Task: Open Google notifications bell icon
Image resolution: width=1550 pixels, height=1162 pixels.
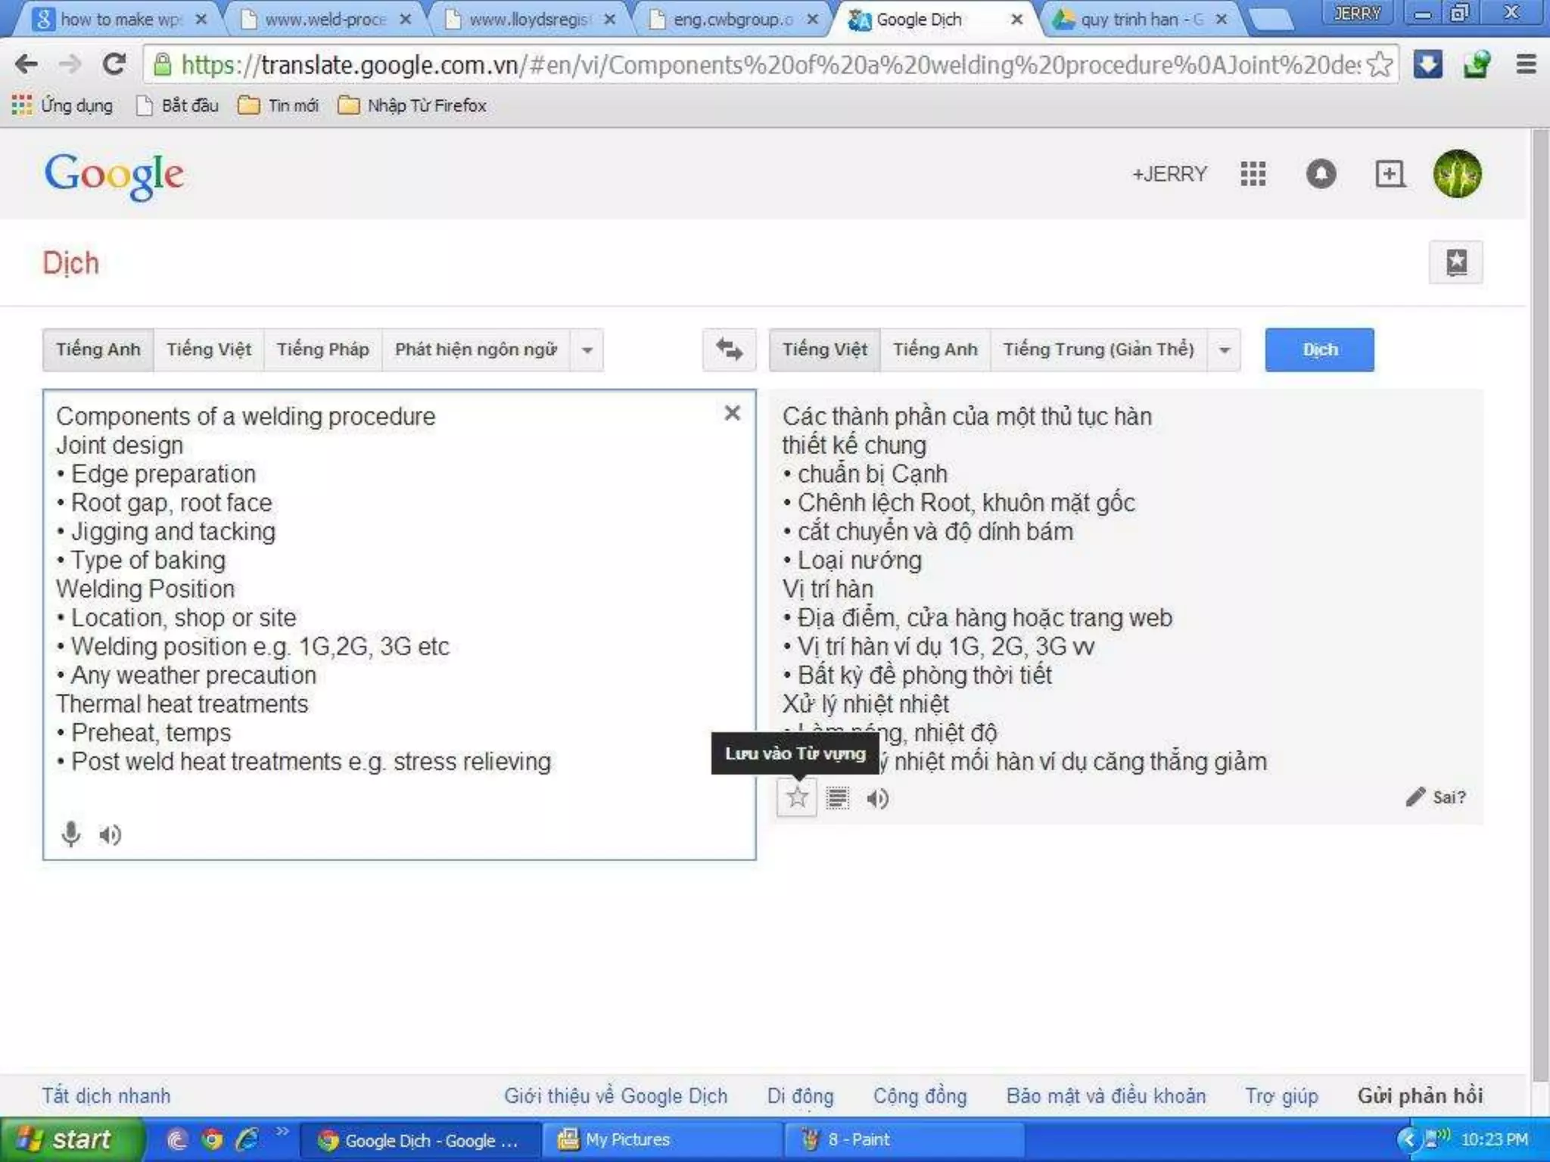Action: [1321, 174]
